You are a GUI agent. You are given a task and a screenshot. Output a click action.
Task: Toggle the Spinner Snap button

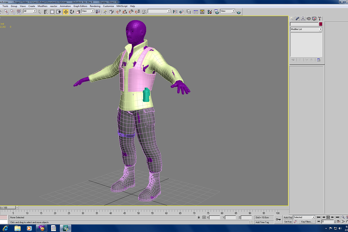click(137, 12)
